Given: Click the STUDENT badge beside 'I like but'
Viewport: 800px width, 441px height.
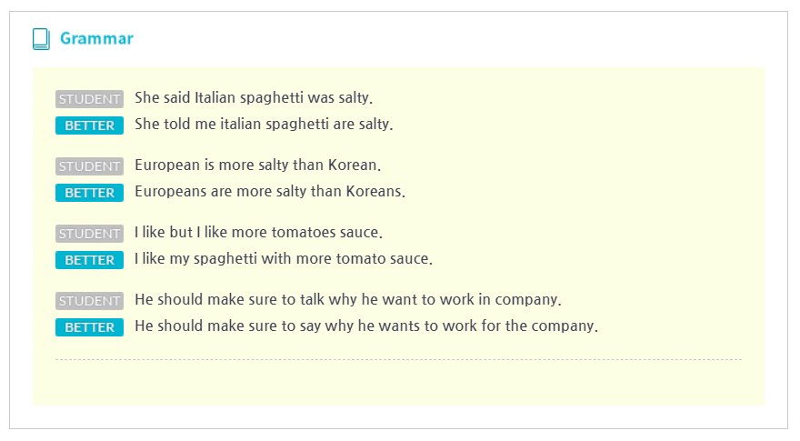Looking at the screenshot, I should tap(89, 234).
